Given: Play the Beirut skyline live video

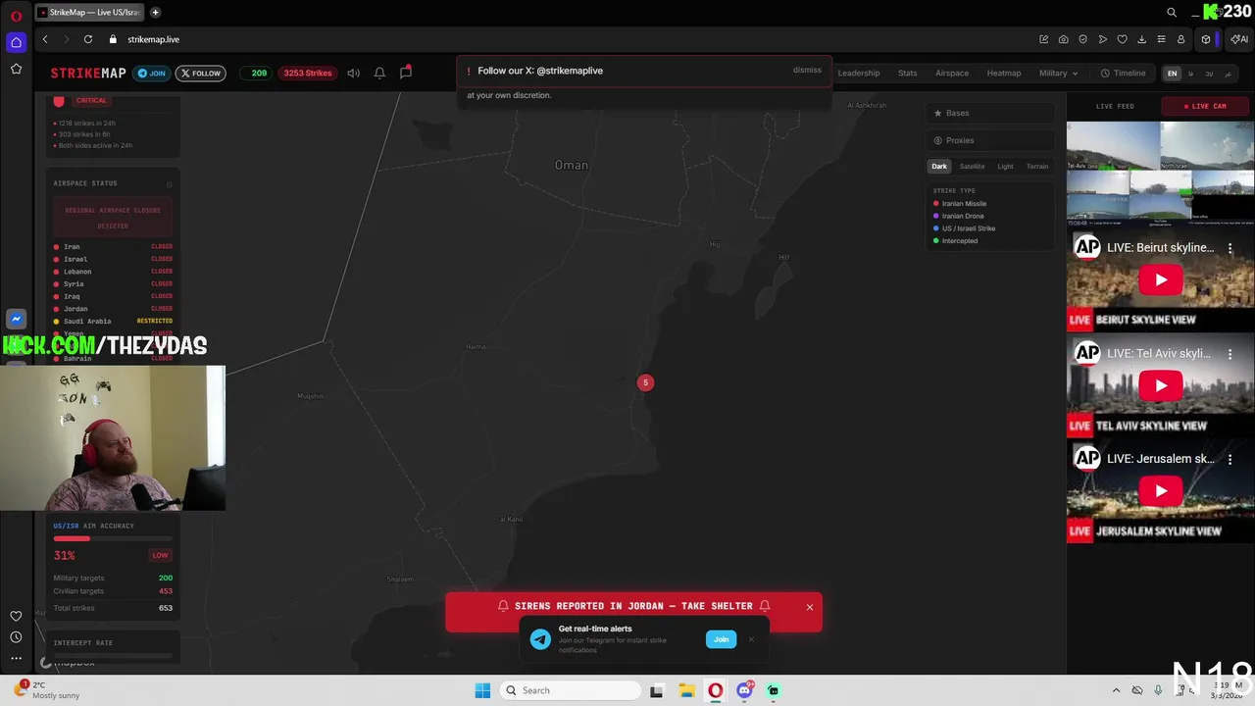Looking at the screenshot, I should 1161,279.
